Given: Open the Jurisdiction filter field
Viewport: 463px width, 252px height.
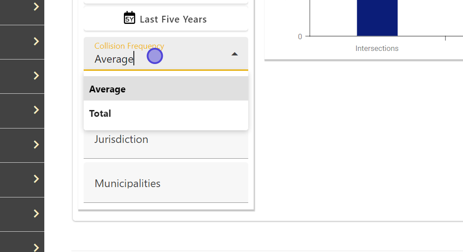Looking at the screenshot, I should coord(166,140).
